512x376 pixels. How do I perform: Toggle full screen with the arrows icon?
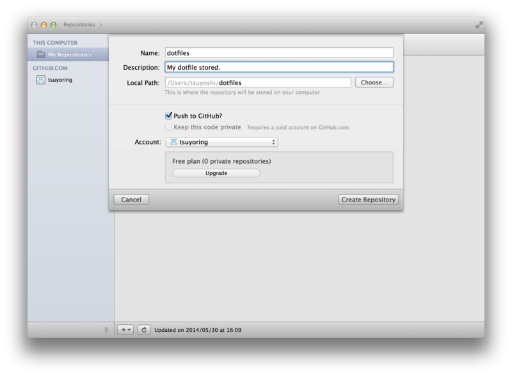point(479,25)
